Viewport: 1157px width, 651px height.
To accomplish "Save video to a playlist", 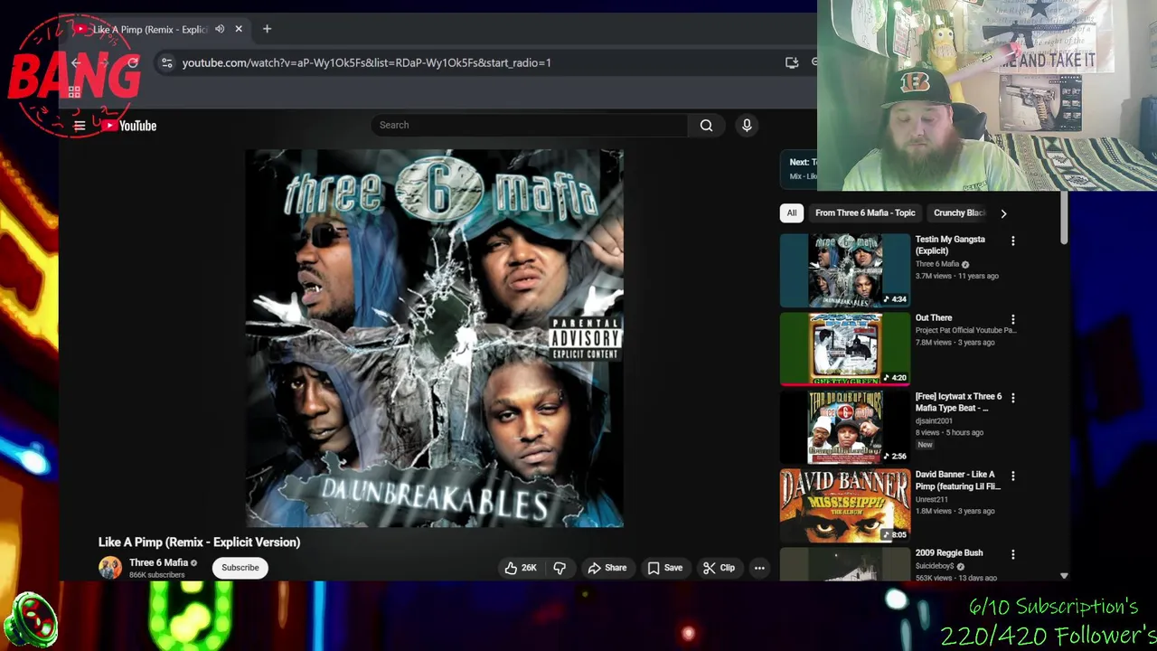I will (664, 568).
